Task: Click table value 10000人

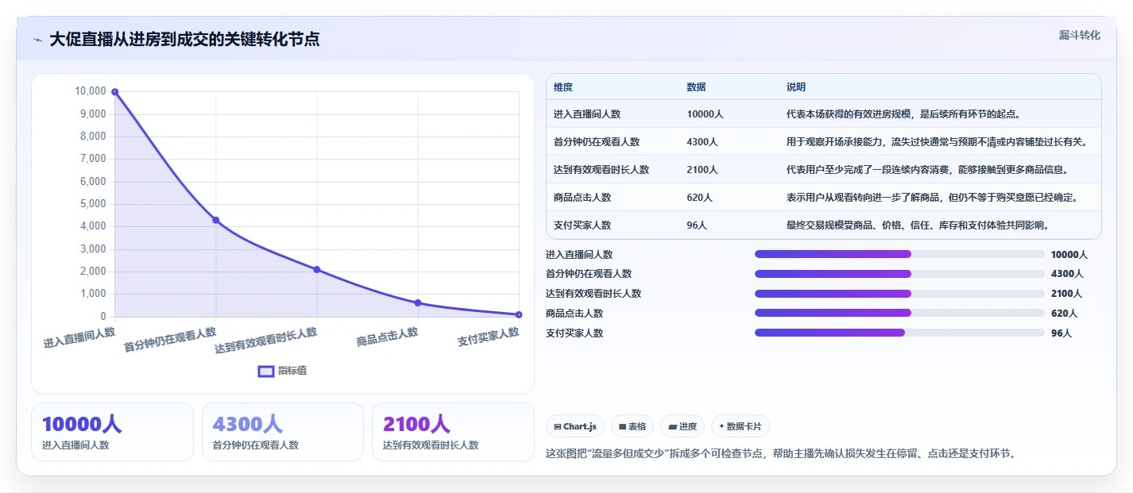Action: pos(706,114)
